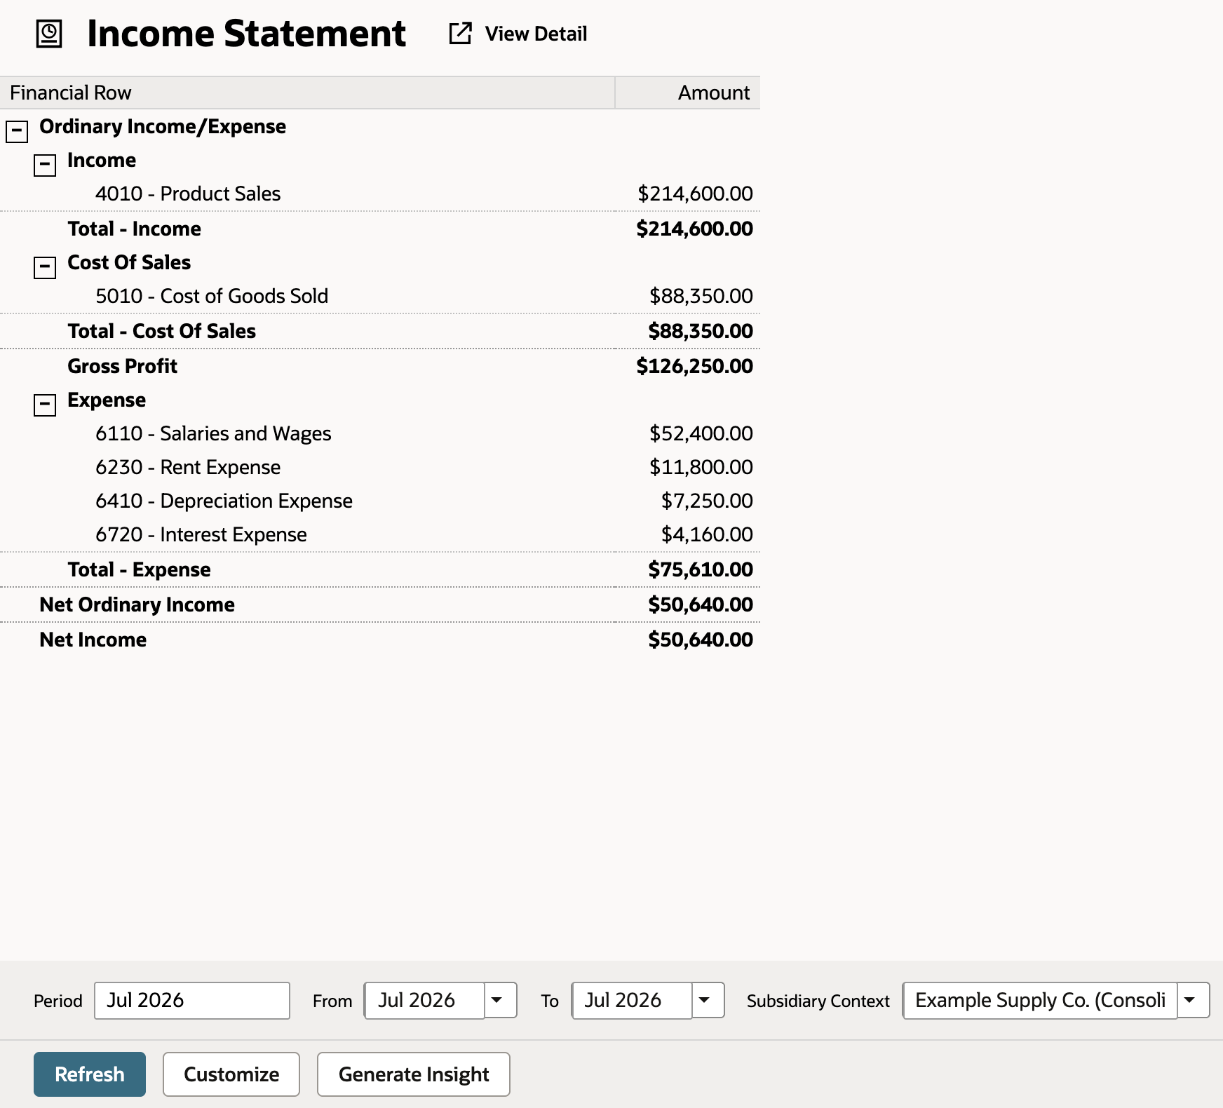Click the Subsidiary Context field Example Supply Co.
The width and height of the screenshot is (1223, 1108).
[1040, 1000]
